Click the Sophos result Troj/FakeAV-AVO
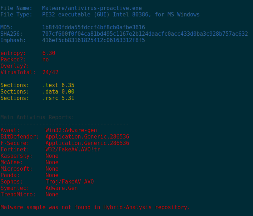Viewport: 253px width, 216px height. tap(70, 182)
